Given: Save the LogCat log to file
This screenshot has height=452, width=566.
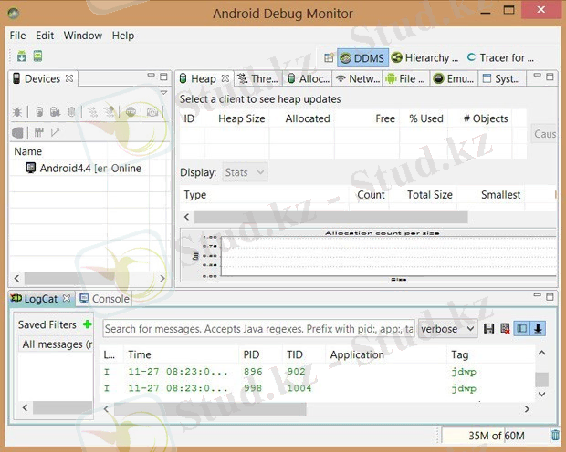Looking at the screenshot, I should 489,329.
